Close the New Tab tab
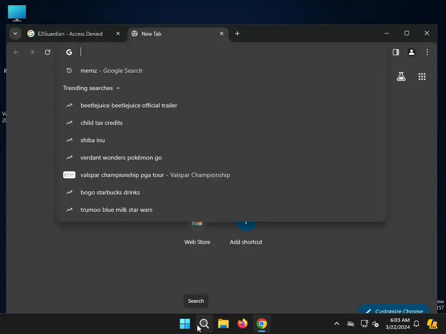 point(222,33)
